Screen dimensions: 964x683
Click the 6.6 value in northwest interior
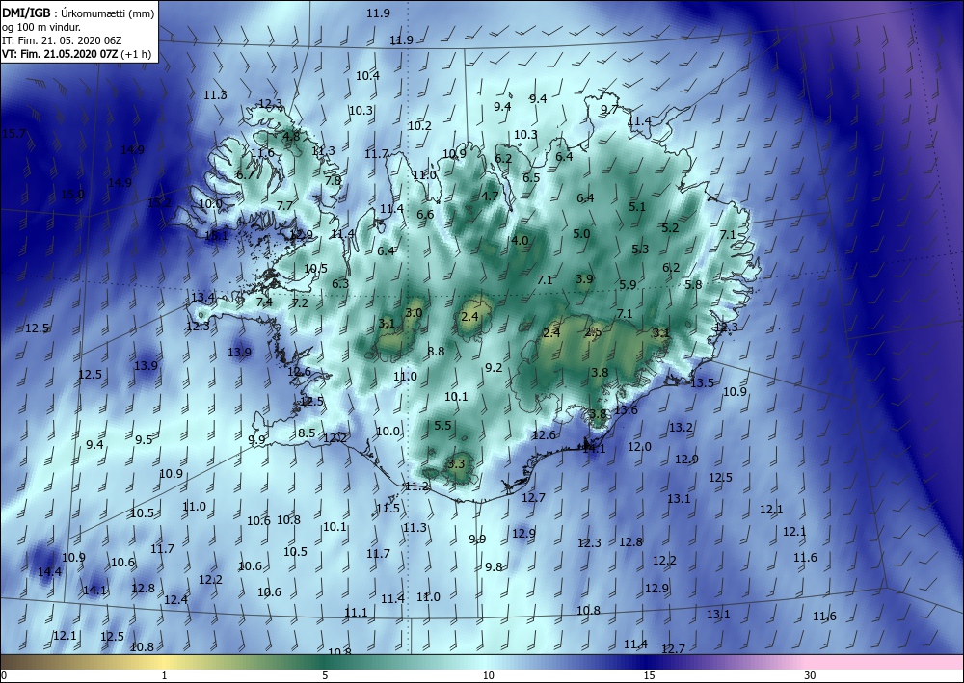click(x=425, y=215)
